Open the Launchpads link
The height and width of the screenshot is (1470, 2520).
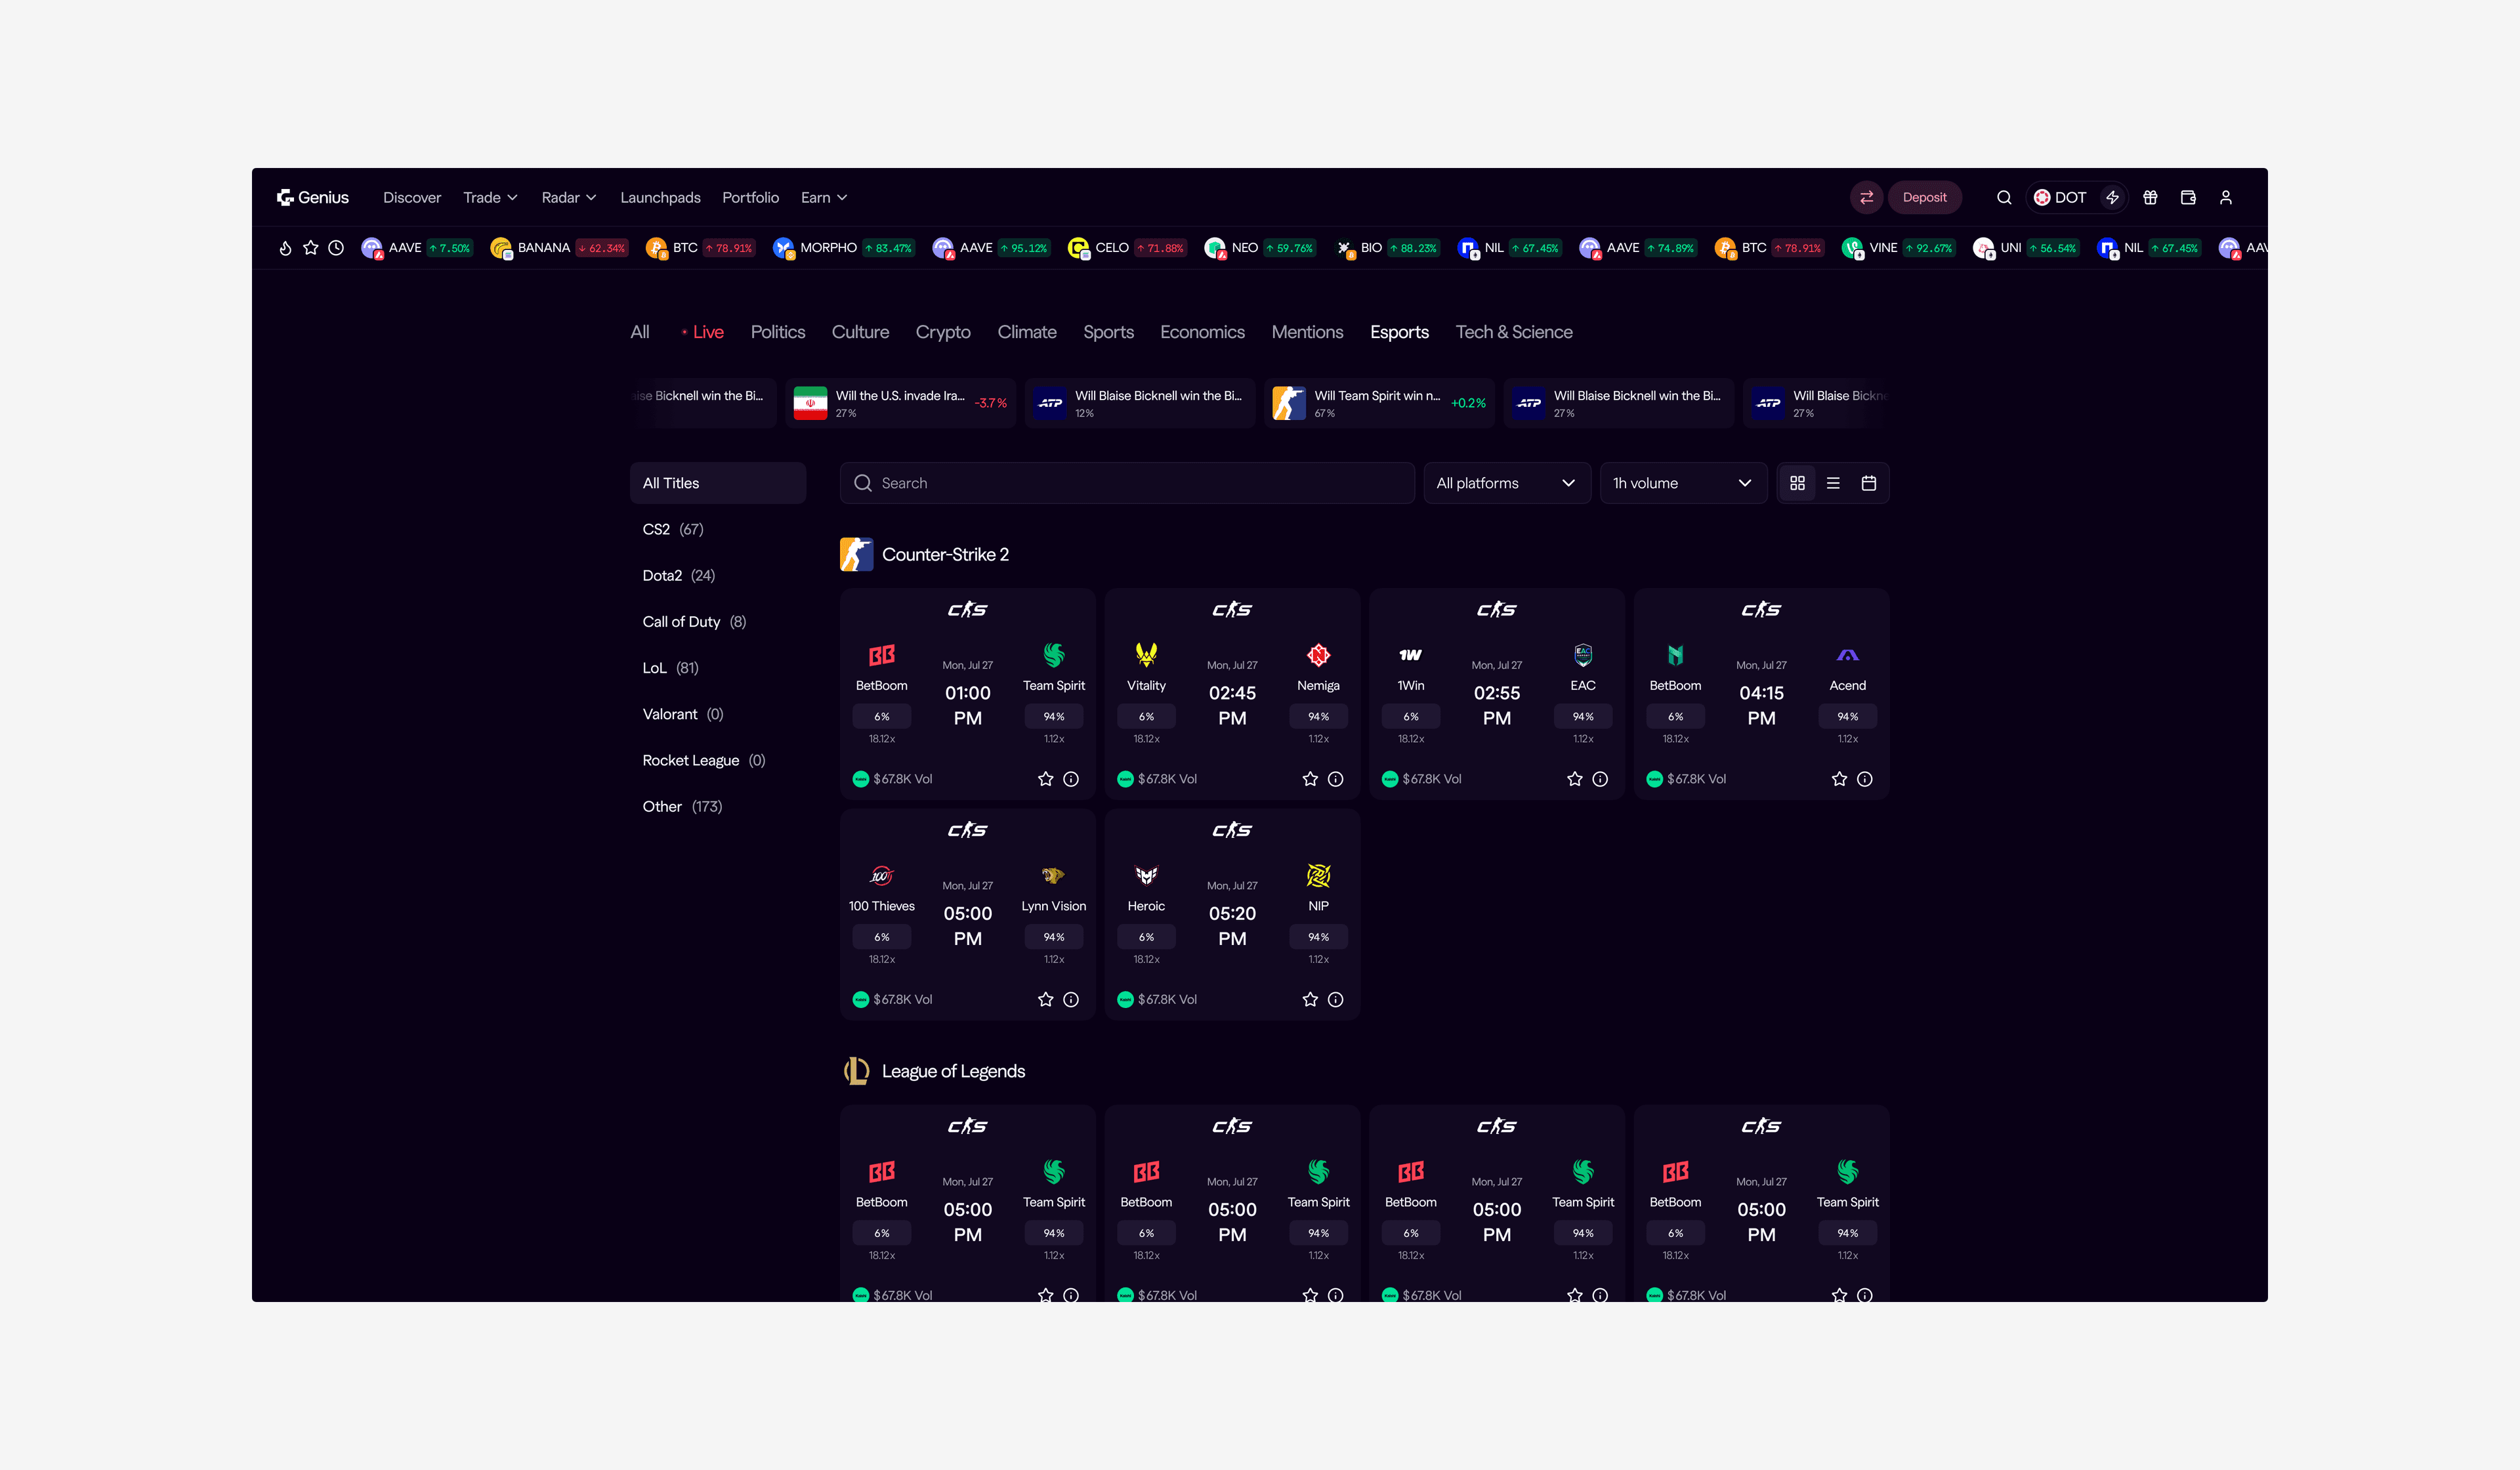[660, 197]
